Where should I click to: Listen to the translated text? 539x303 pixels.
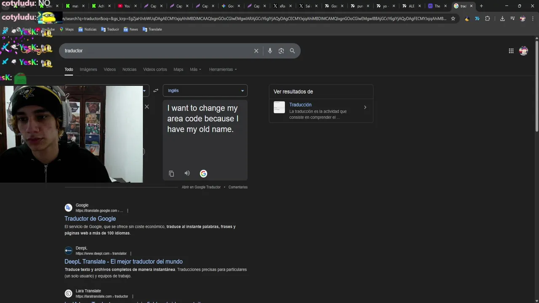click(x=187, y=173)
